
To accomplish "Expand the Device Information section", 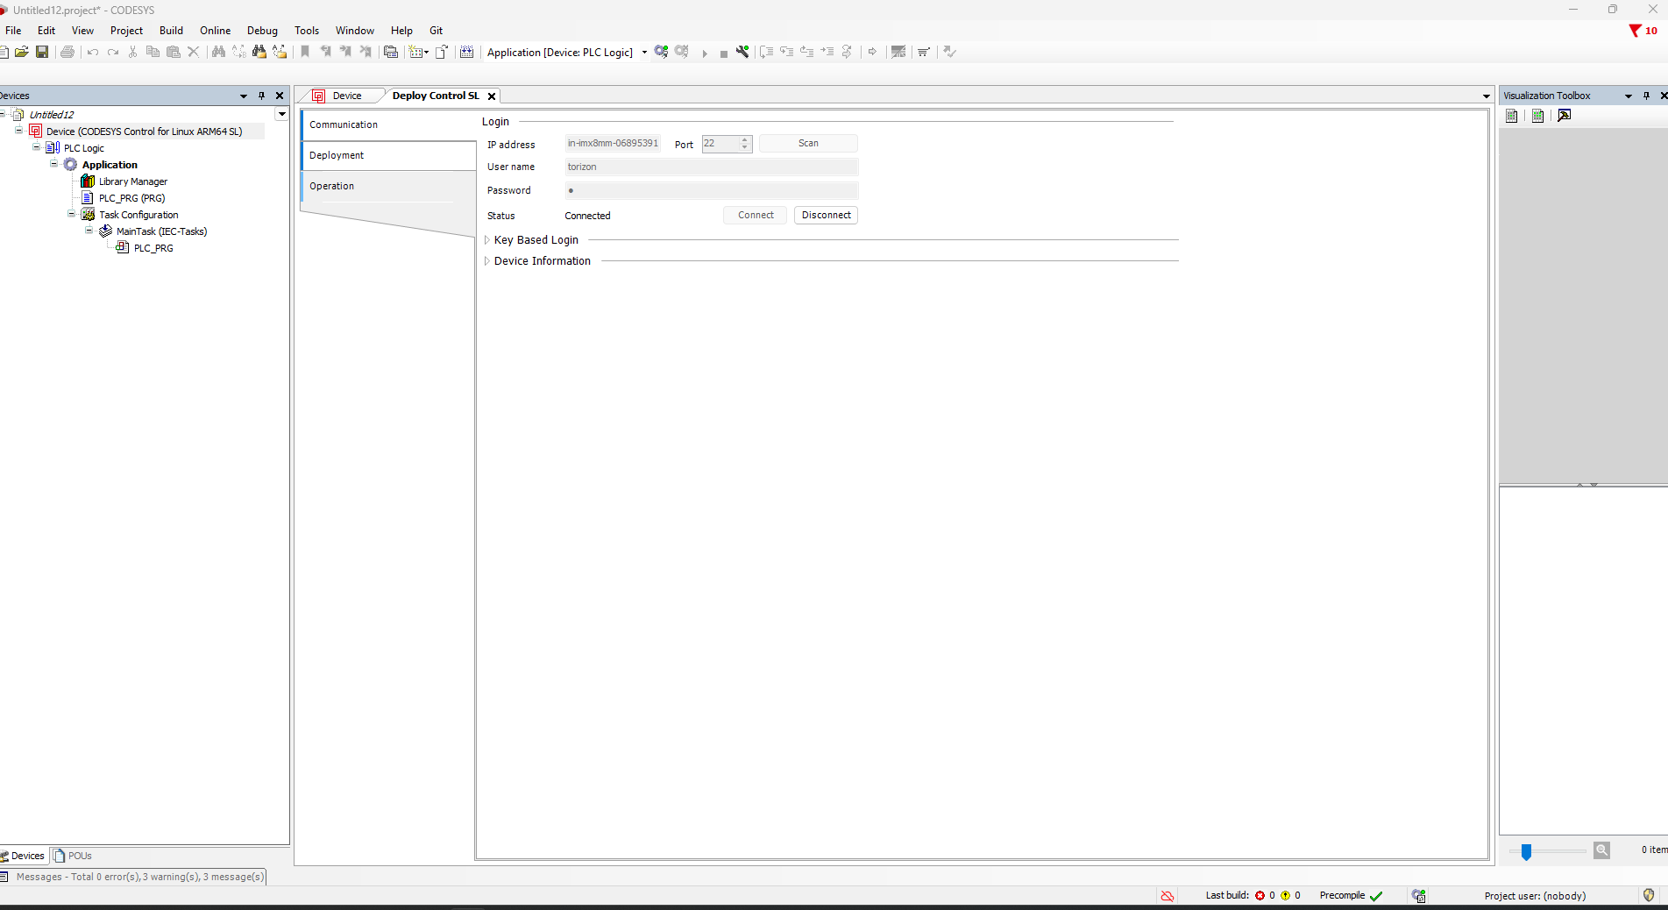I will [x=487, y=261].
